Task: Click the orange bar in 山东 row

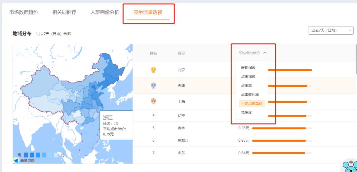Action: tap(279, 153)
